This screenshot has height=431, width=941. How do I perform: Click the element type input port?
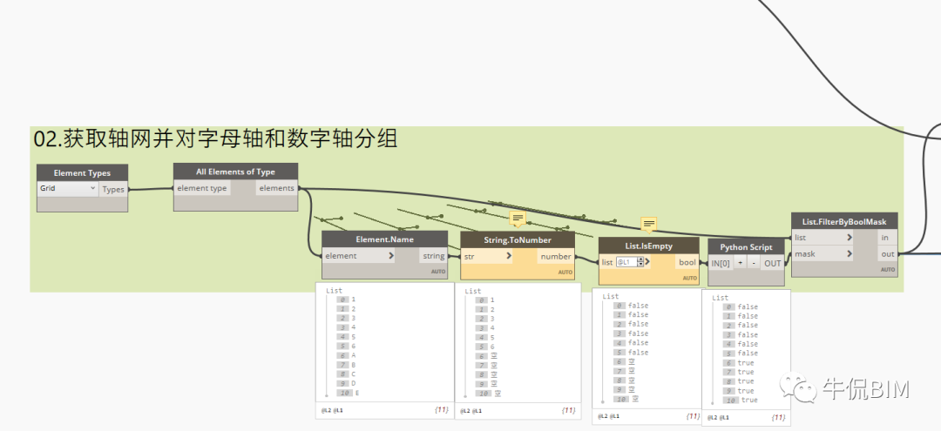(202, 187)
